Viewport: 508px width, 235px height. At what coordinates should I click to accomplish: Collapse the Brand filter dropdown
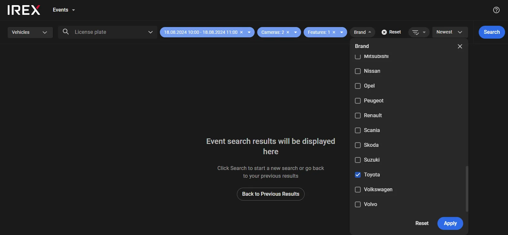pos(363,32)
